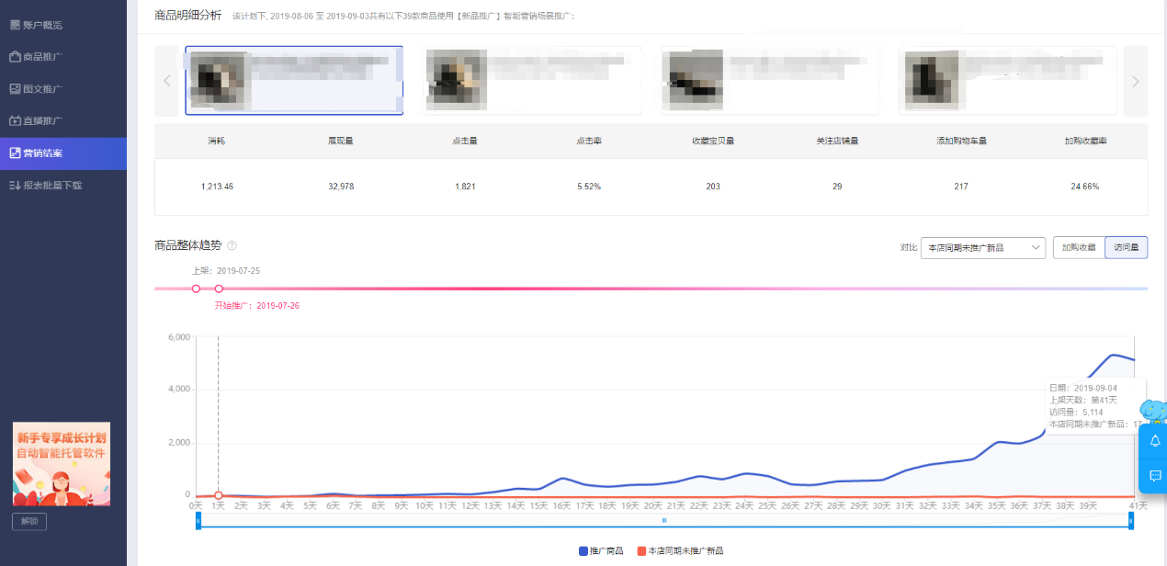The width and height of the screenshot is (1167, 566).
Task: Show next products with right carousel arrow
Action: 1136,81
